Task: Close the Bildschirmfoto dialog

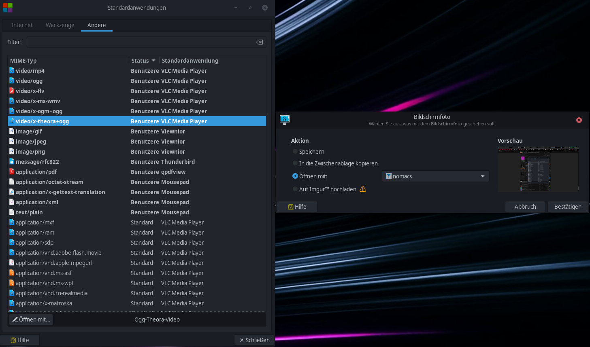Action: coord(579,120)
